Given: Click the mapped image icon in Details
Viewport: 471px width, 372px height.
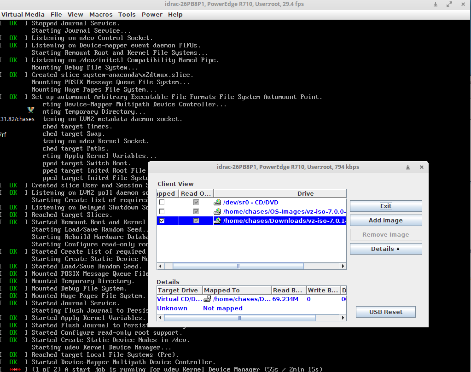Looking at the screenshot, I should pos(207,299).
